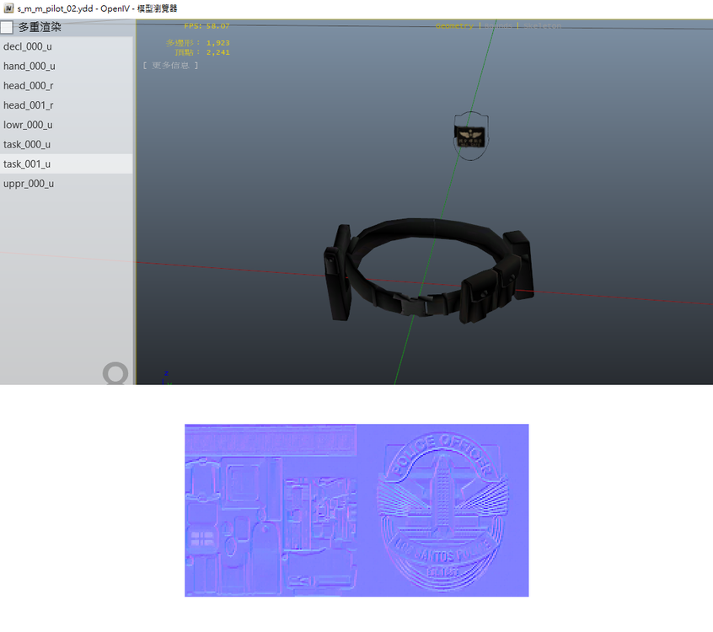Select uppr_000_u in the model list
The image size is (713, 632).
click(67, 183)
